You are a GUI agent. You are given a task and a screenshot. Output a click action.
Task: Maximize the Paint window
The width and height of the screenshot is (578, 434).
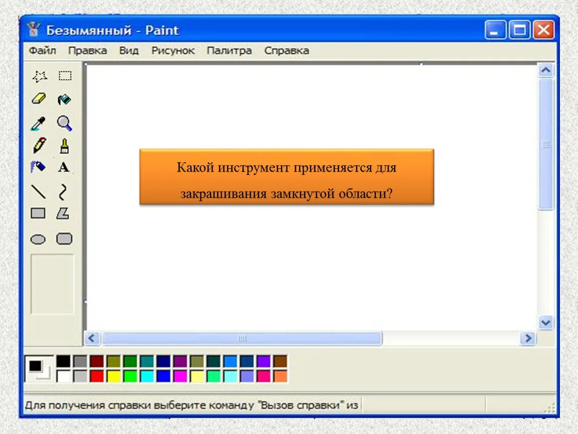click(520, 30)
